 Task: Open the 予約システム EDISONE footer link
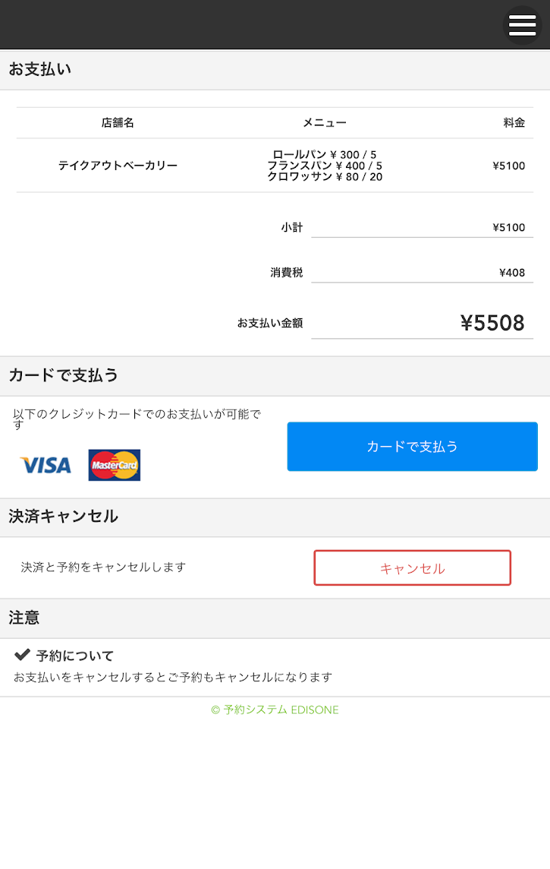[x=275, y=710]
